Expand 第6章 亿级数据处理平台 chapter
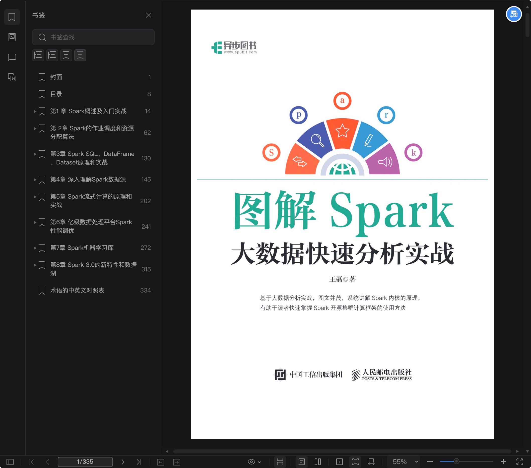The height and width of the screenshot is (468, 531). 35,222
